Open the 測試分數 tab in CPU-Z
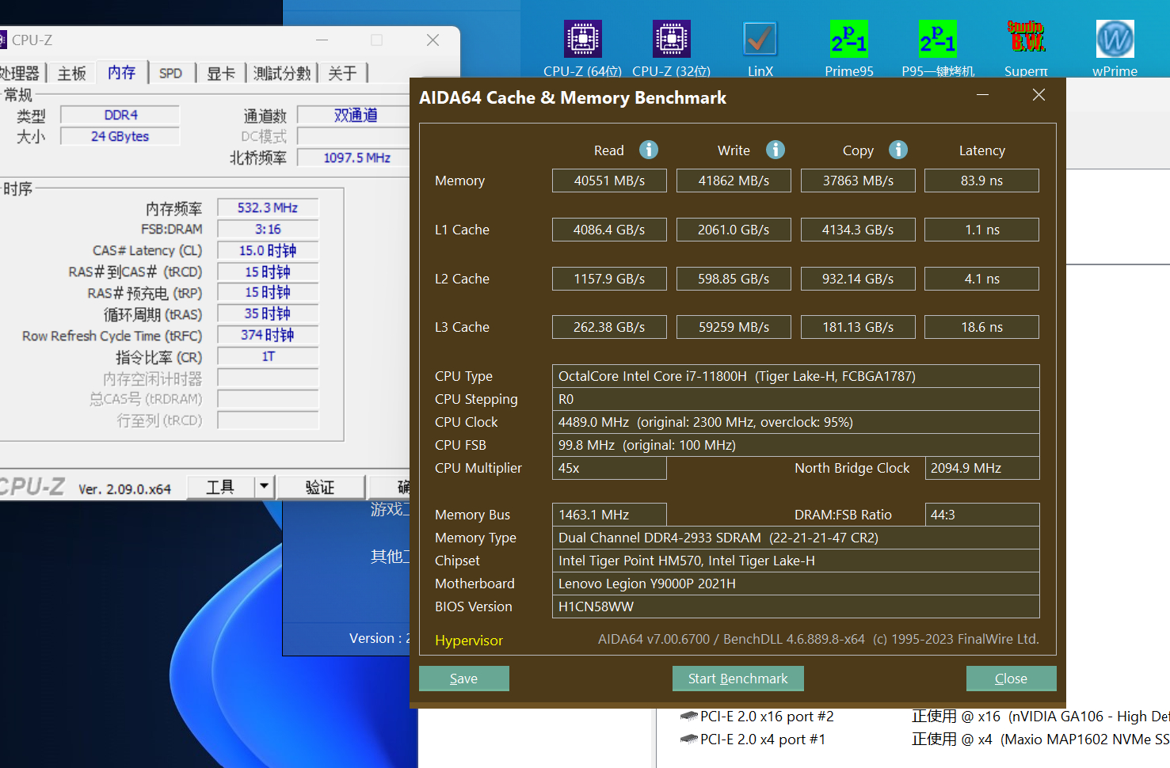 [x=282, y=74]
